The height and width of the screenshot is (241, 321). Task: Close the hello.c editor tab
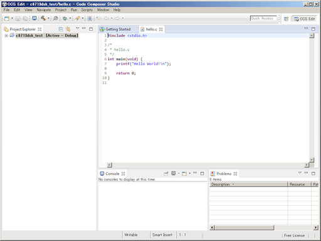160,29
